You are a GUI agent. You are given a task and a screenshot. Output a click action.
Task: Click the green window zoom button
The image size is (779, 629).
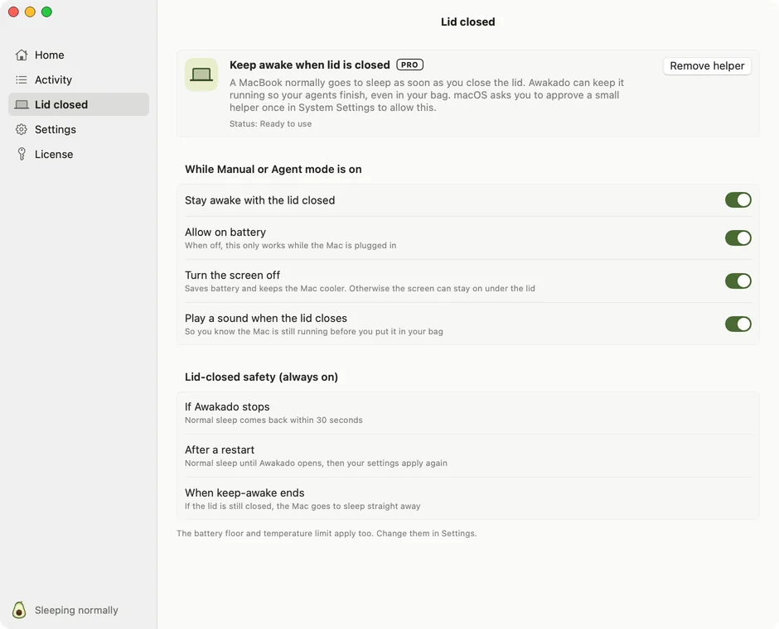pos(46,12)
